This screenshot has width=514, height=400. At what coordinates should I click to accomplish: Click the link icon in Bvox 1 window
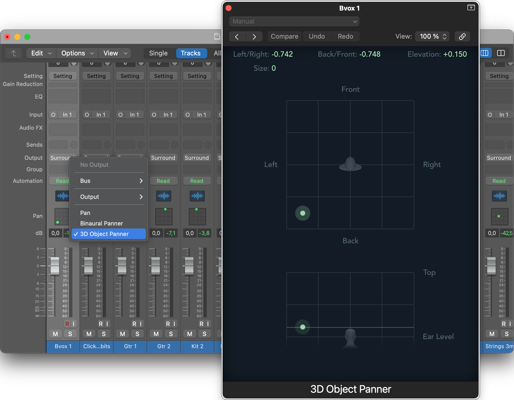pos(462,37)
